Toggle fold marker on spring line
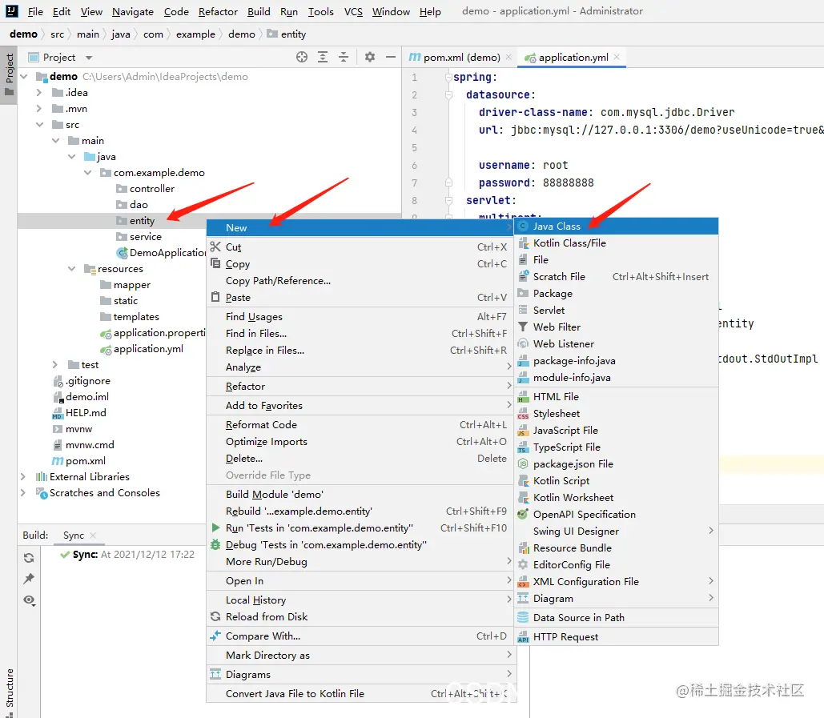The image size is (824, 718). [x=448, y=77]
